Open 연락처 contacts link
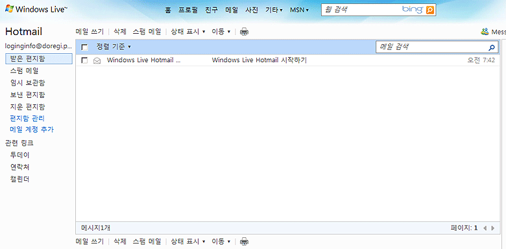Image resolution: width=506 pixels, height=249 pixels. (20, 167)
